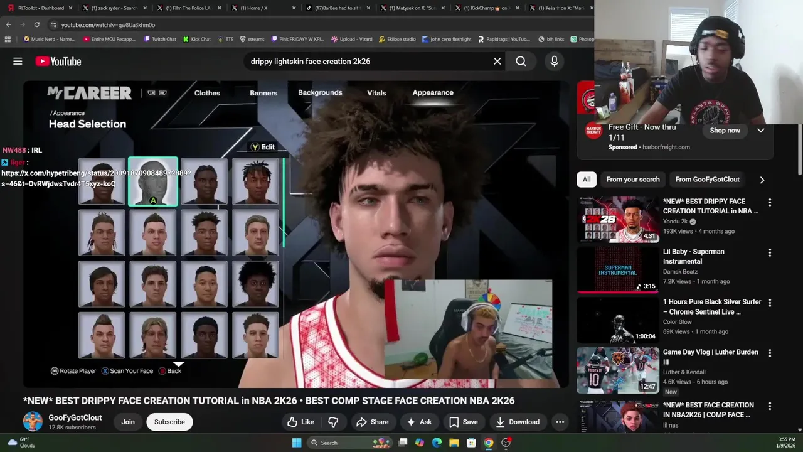Download the video
Image resolution: width=803 pixels, height=452 pixels.
pos(518,422)
